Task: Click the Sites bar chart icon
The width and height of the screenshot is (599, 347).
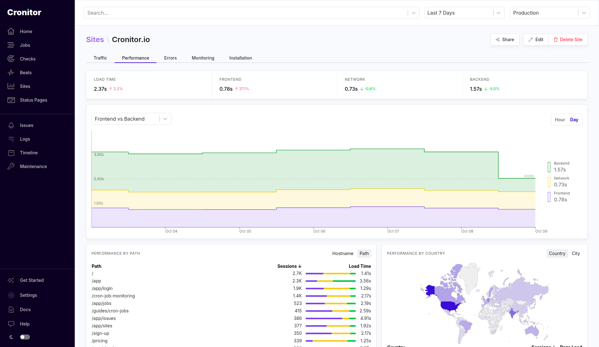Action: (x=11, y=86)
